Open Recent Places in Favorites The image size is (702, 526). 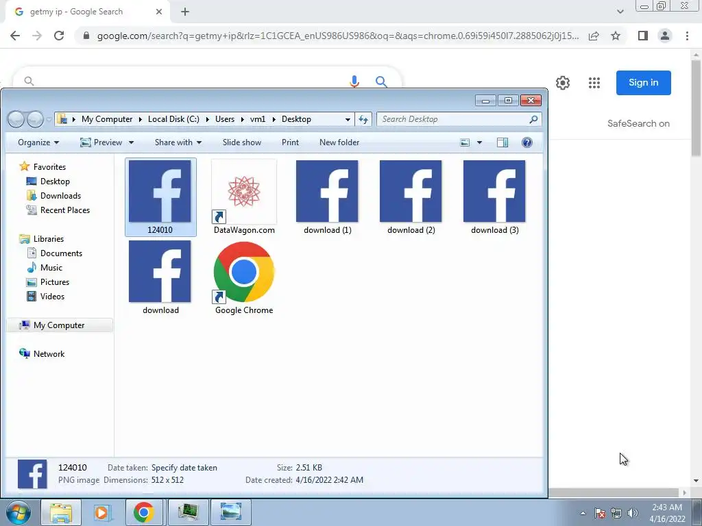[x=58, y=210]
